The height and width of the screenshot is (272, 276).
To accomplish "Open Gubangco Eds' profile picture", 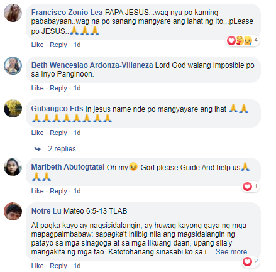I will click(x=13, y=108).
